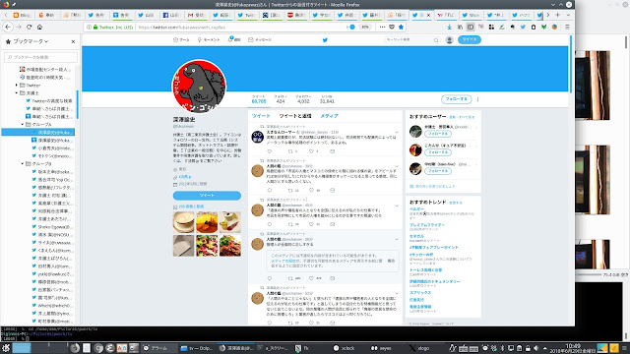Close the active Twitter browser tab
The width and height of the screenshot is (630, 354).
coord(428,15)
